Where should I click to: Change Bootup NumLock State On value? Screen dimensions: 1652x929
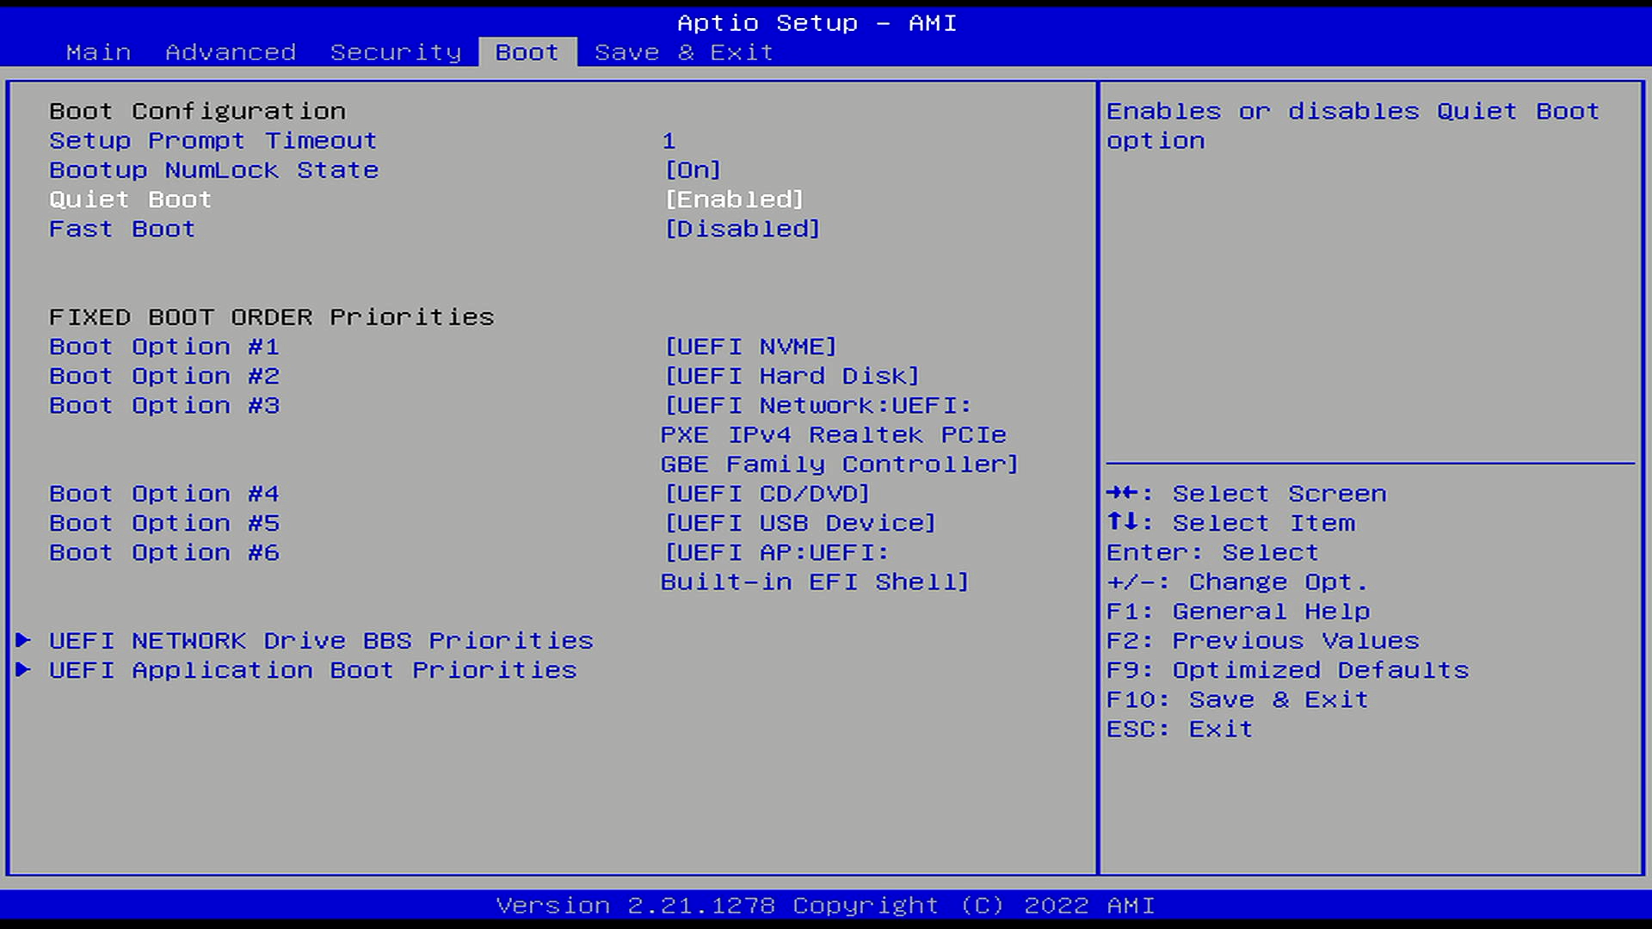tap(693, 170)
